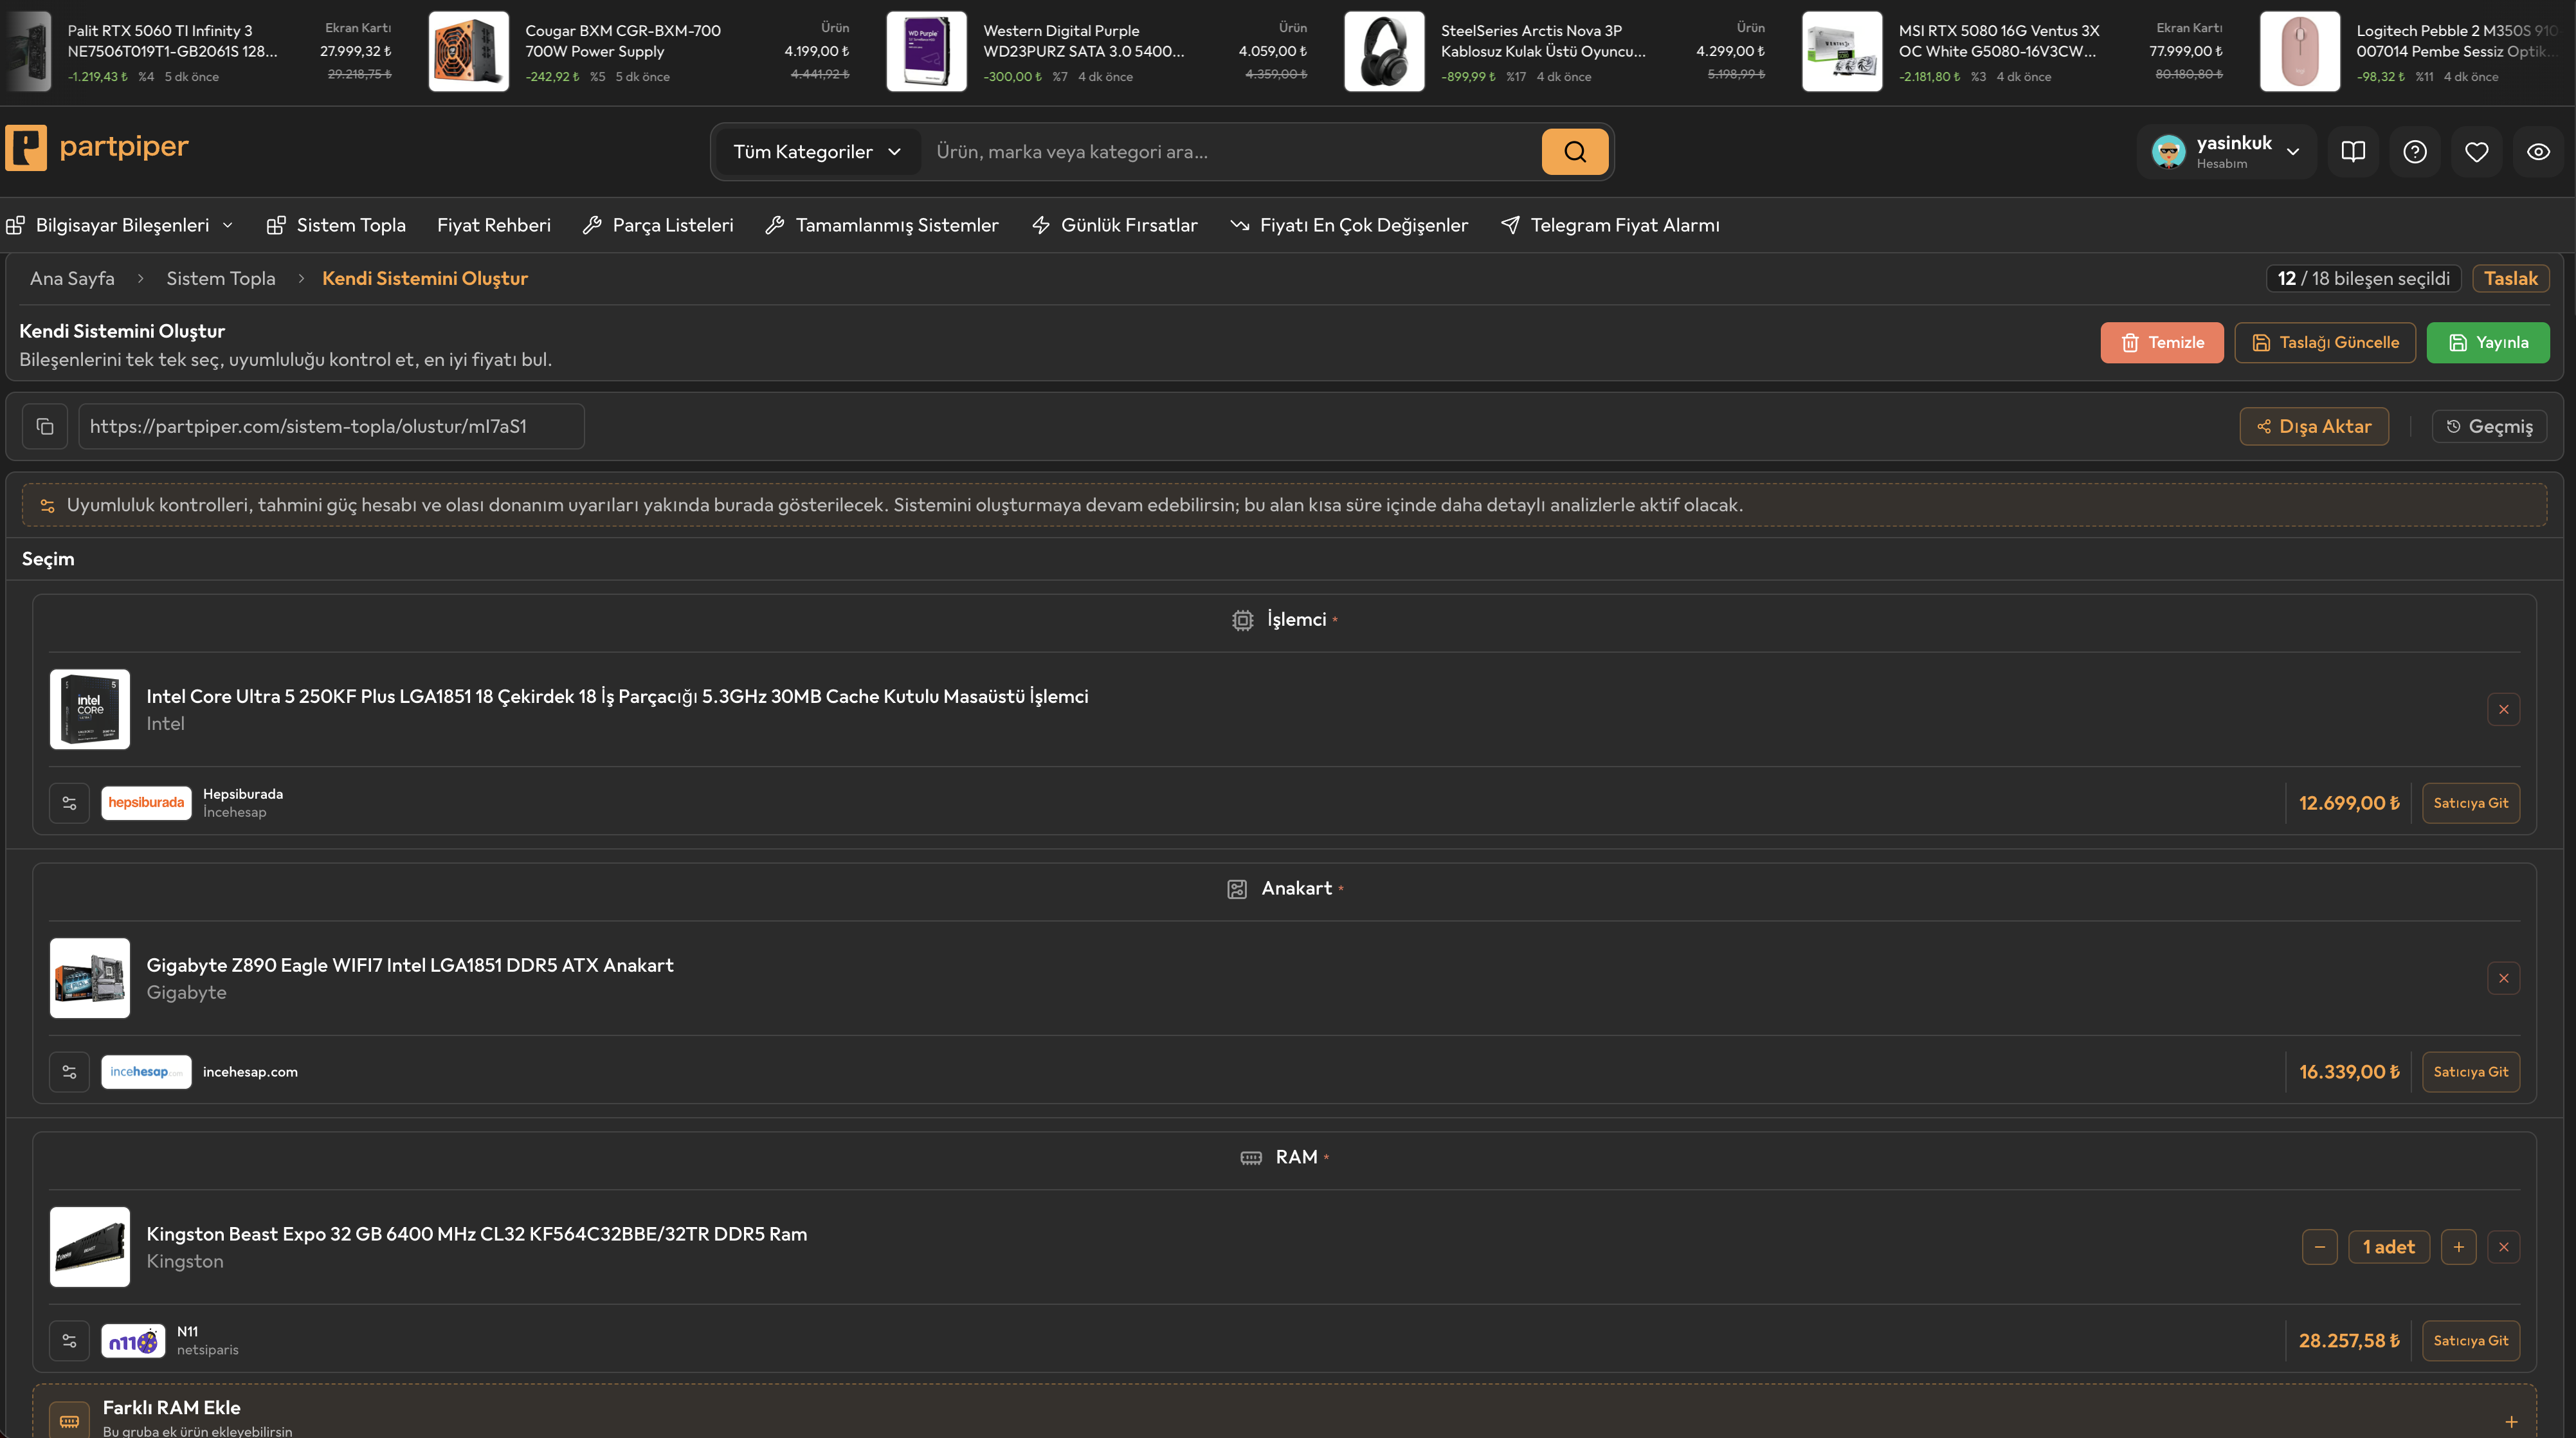Click the n11 seller logo
2576x1438 pixels.
[x=133, y=1341]
